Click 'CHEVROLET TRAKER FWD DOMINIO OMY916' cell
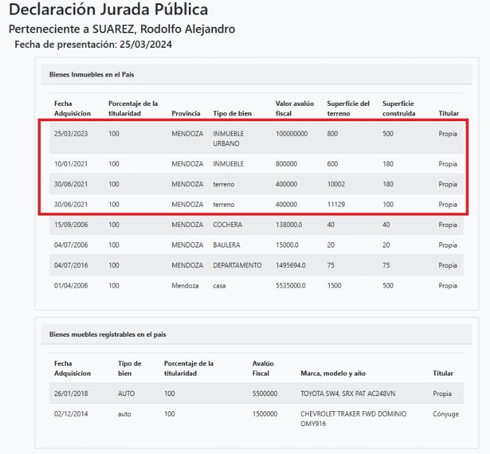Screen dimensions: 490x454 pos(353,419)
